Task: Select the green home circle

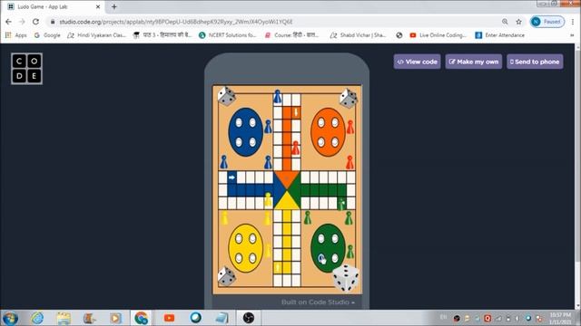Action: pos(329,248)
